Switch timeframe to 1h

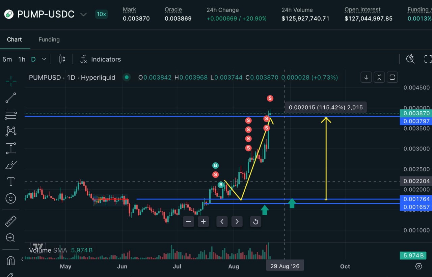22,59
